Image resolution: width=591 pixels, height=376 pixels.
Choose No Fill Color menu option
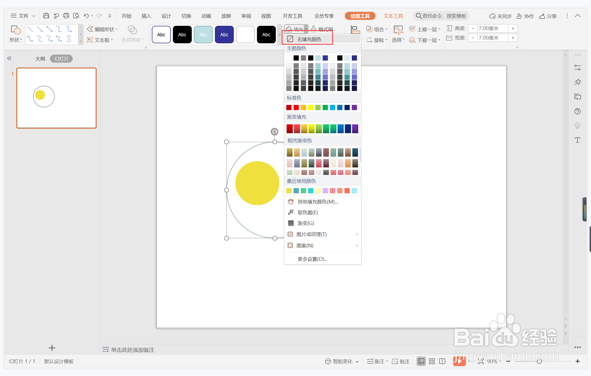tap(309, 39)
